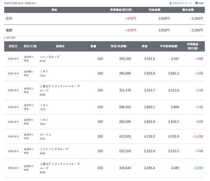Click settlement amount 284,580
Image resolution: width=210 pixels, height=181 pixels.
125,122
